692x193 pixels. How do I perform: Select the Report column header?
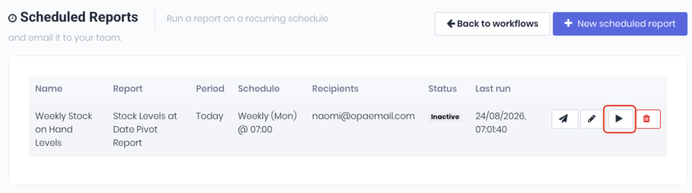[128, 89]
